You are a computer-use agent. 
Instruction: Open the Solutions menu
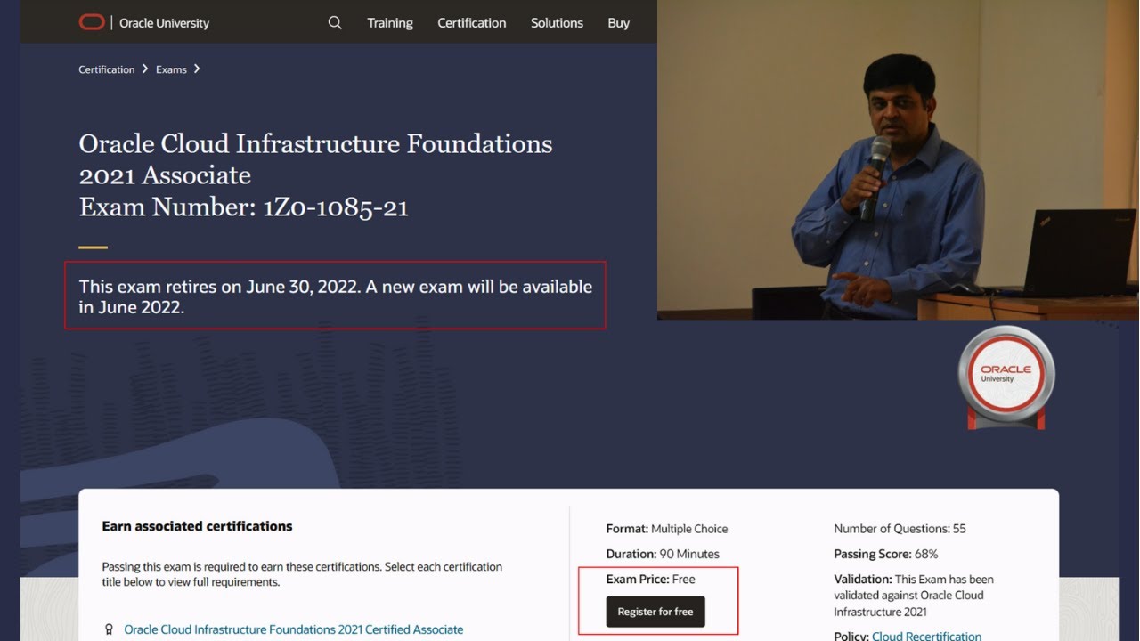(x=557, y=23)
